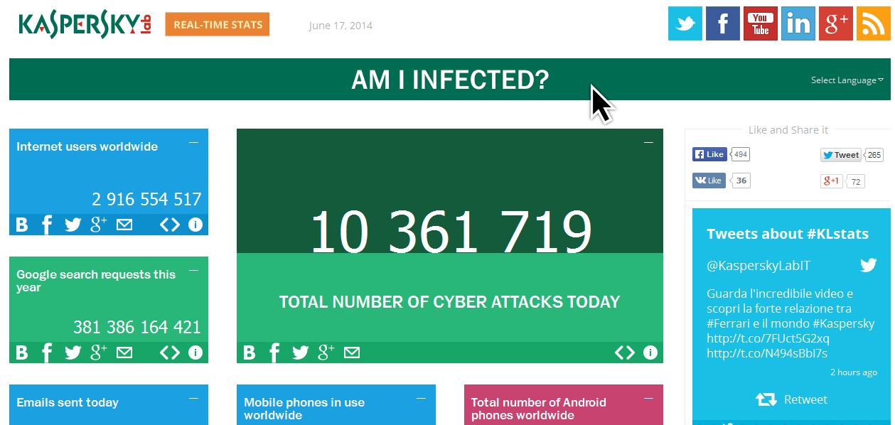Email the Google search requests stat
This screenshot has width=895, height=425.
pyautogui.click(x=124, y=353)
